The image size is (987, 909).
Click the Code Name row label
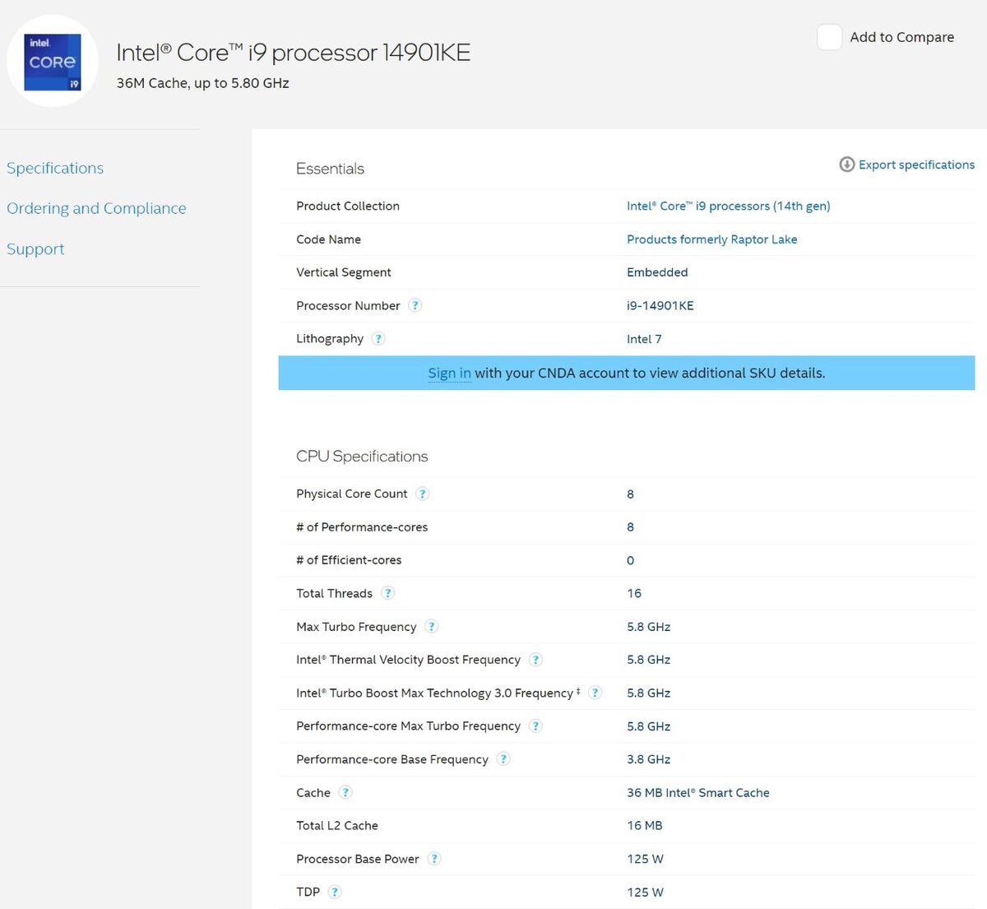328,239
